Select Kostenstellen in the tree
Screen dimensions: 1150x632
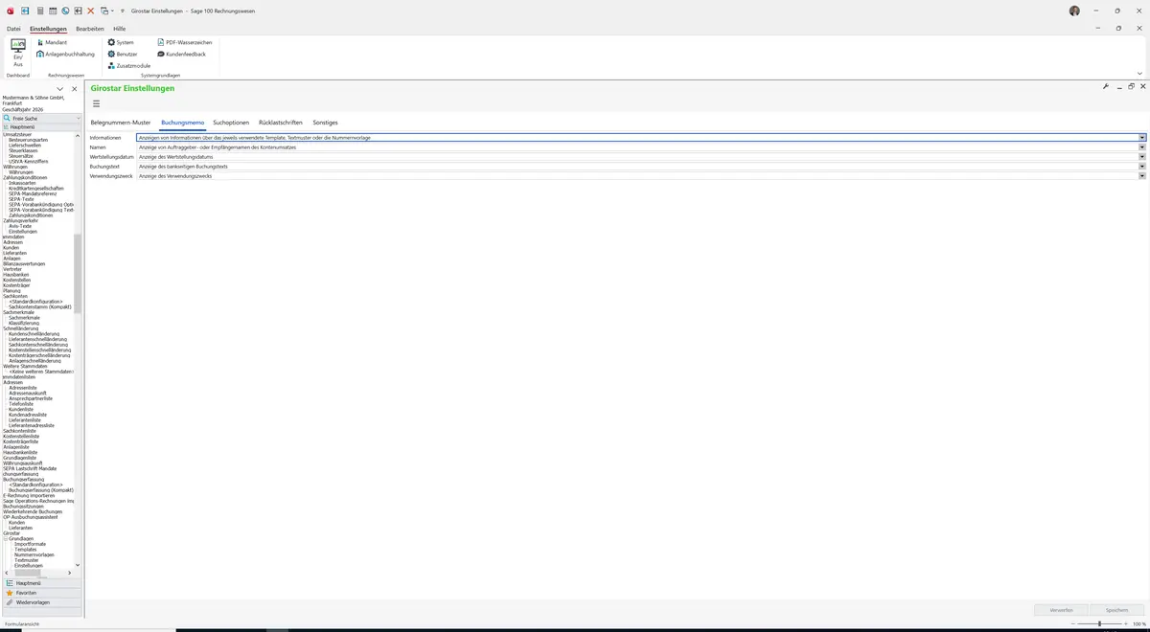tap(18, 281)
